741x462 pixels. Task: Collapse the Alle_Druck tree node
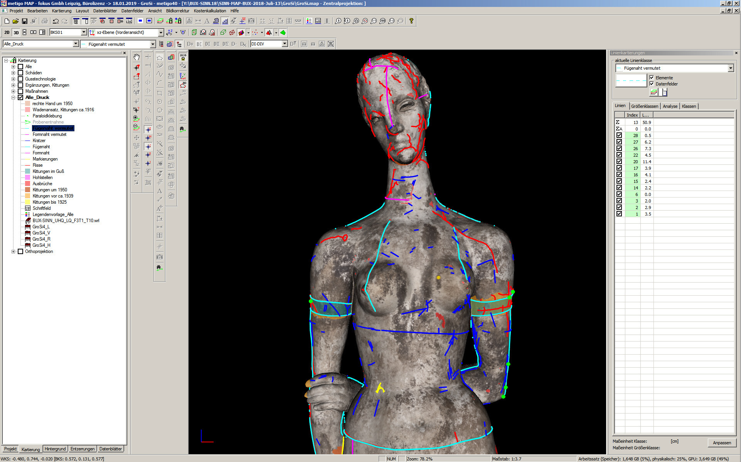(x=13, y=97)
